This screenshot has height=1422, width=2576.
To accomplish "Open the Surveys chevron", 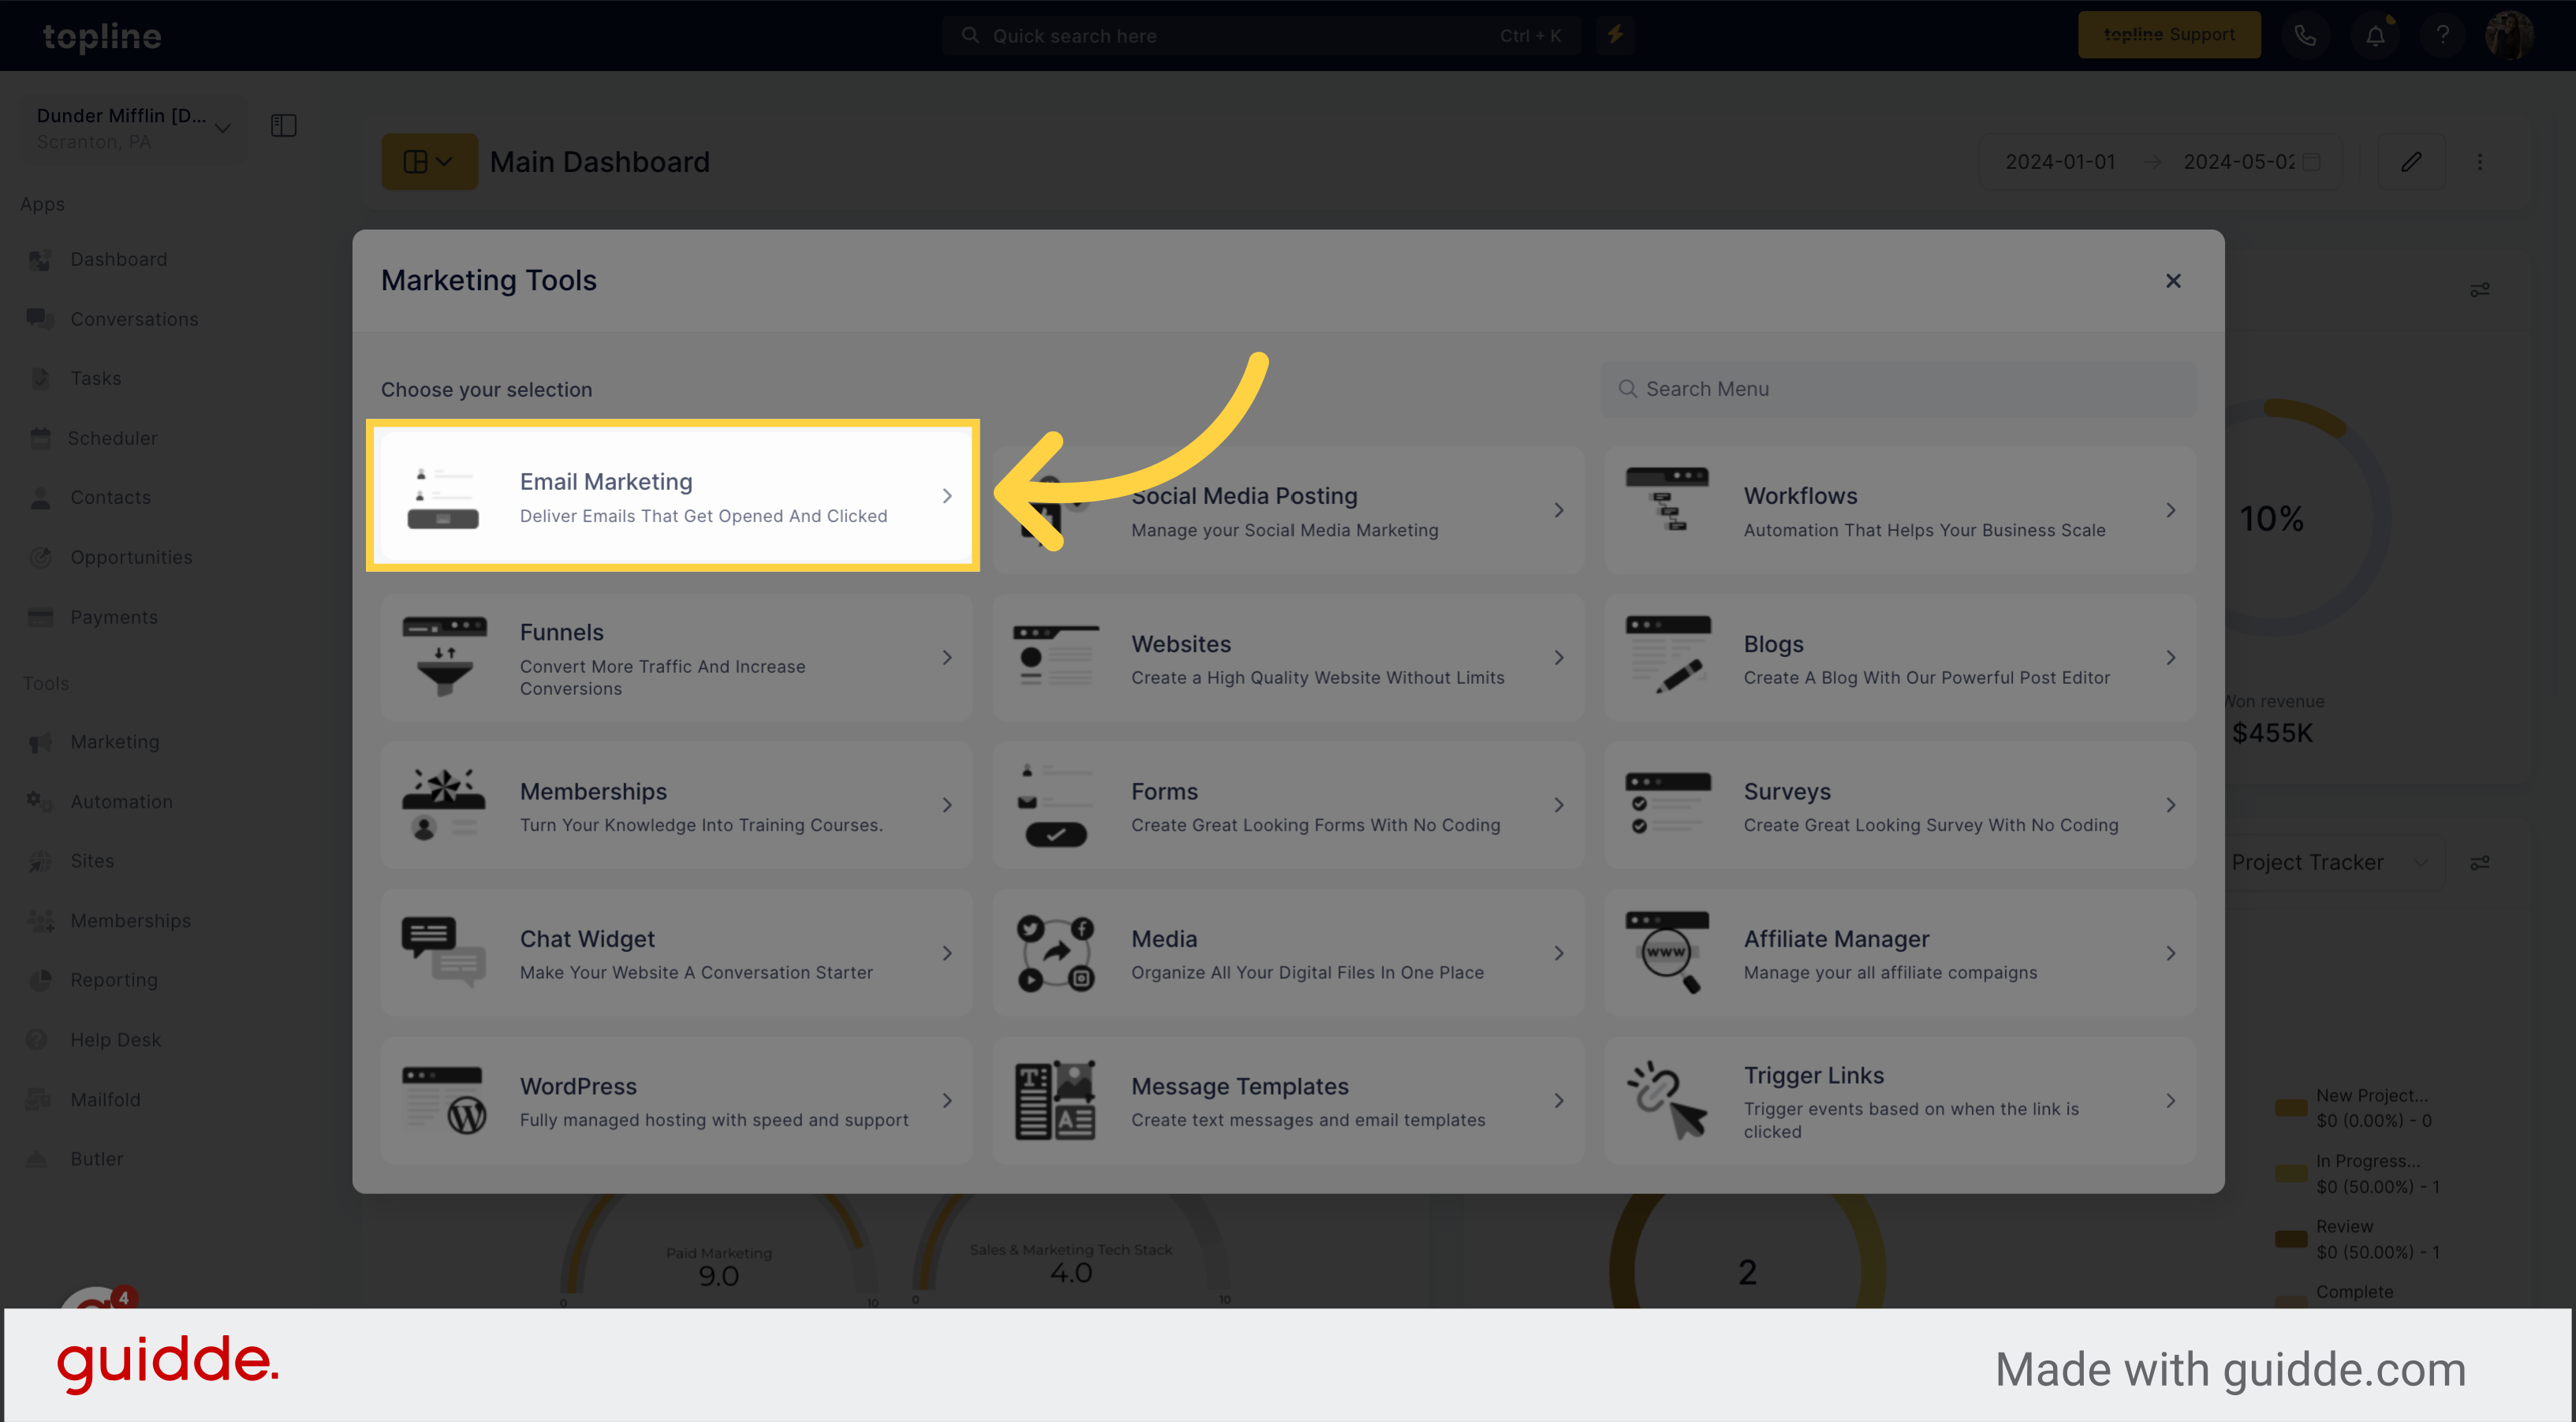I will 2170,805.
